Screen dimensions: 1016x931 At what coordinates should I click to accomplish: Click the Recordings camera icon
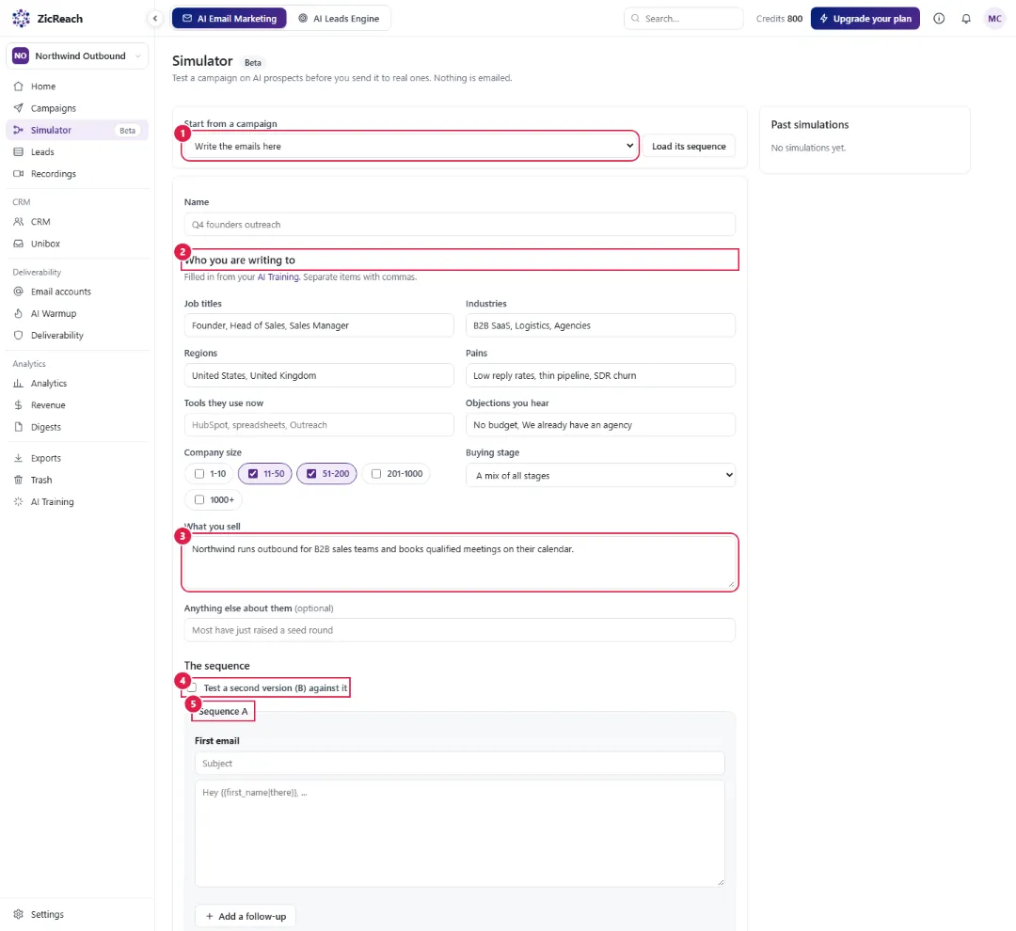pos(18,174)
